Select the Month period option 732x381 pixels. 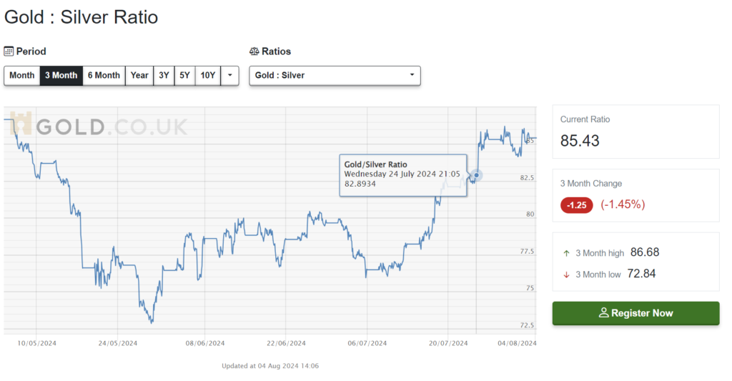(x=21, y=75)
